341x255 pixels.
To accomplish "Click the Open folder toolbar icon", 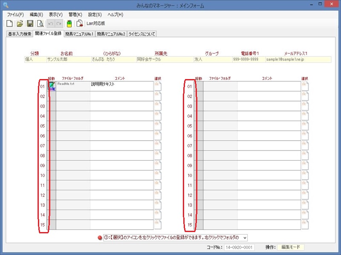I will pos(20,24).
